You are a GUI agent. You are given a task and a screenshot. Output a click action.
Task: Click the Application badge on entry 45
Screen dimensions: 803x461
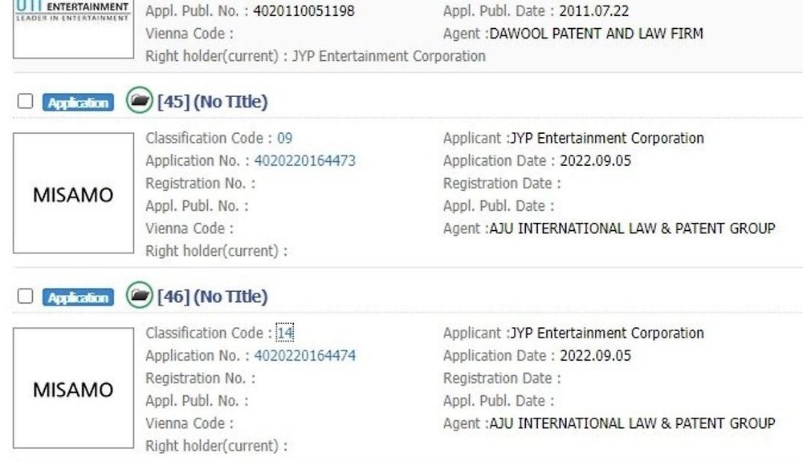[x=78, y=103]
